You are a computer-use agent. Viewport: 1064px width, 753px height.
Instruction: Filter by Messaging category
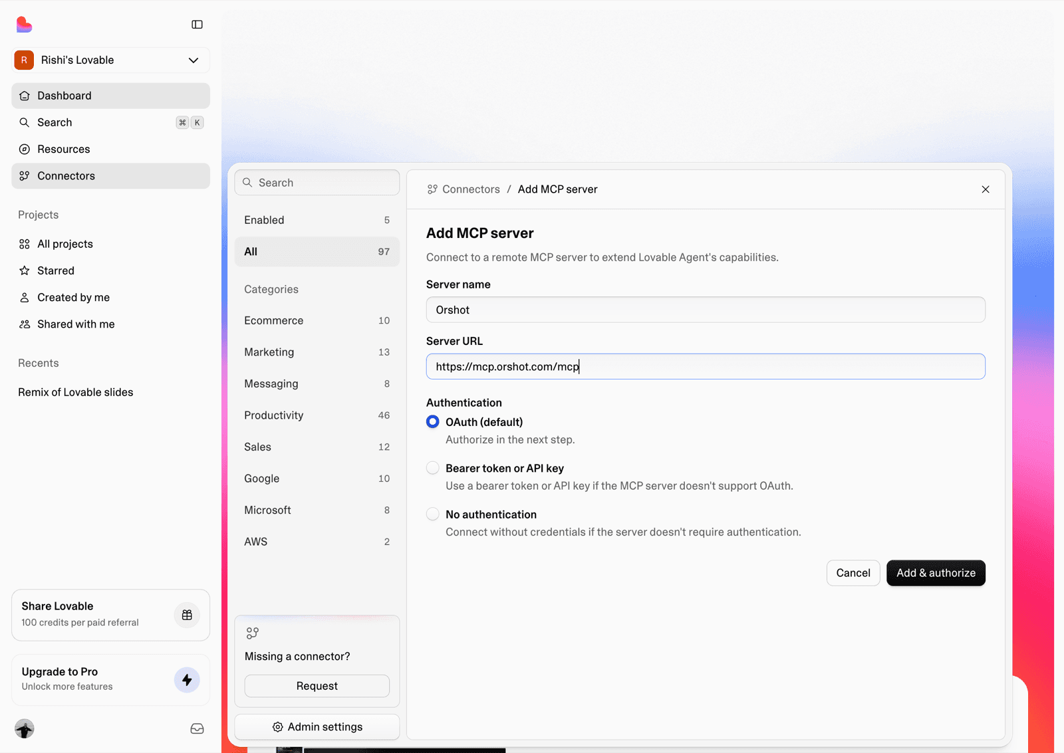point(317,383)
